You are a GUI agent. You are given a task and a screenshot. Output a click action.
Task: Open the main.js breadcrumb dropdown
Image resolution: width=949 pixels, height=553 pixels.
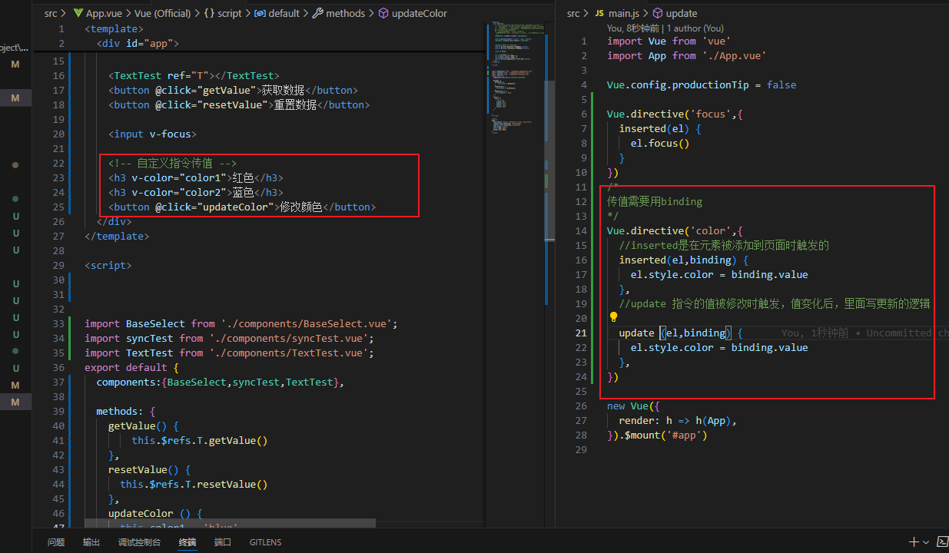(623, 13)
